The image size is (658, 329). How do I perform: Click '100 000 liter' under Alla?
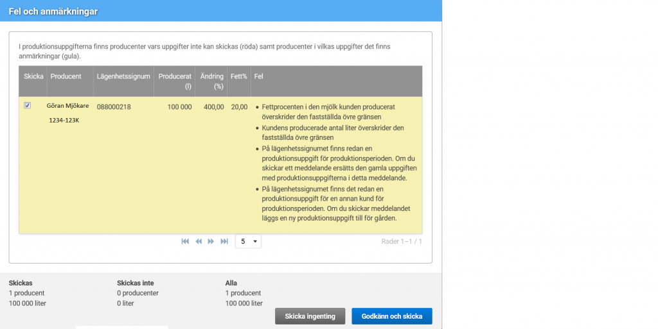coord(244,303)
